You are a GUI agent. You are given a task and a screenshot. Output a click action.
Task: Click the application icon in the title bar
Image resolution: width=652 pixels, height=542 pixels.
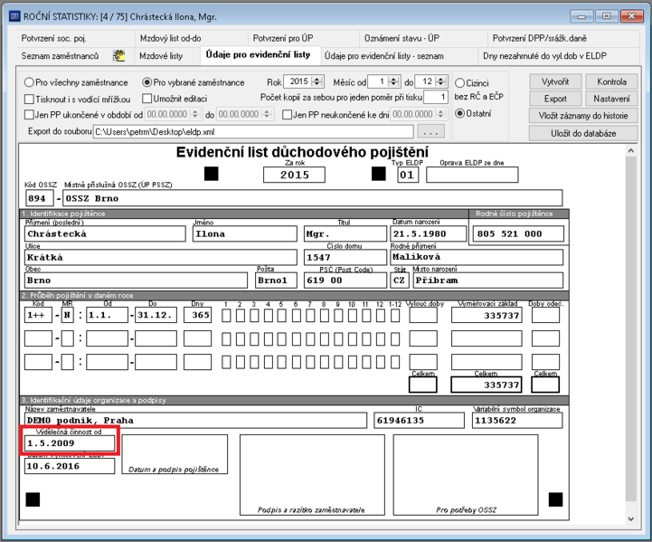click(x=14, y=16)
